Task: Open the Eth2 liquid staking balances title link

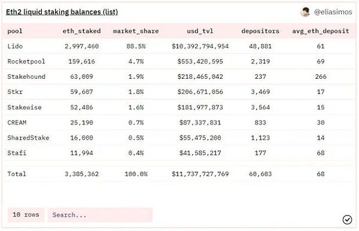Action: (x=62, y=12)
